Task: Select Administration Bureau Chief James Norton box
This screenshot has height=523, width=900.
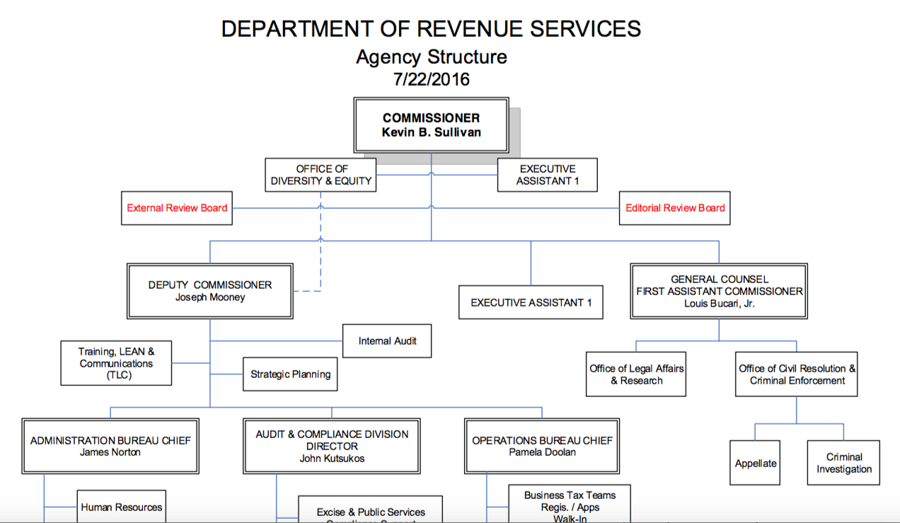Action: pyautogui.click(x=110, y=446)
